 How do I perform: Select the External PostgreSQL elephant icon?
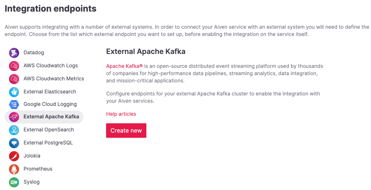14,143
